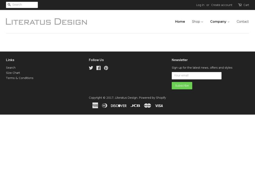Screen dimensions: 255x191
Task: Open the Powered by Shopify link
Action: [x=152, y=98]
